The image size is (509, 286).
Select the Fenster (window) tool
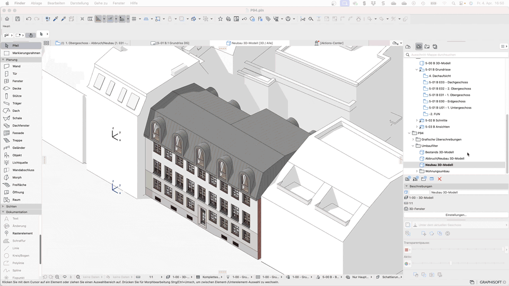tap(21, 81)
